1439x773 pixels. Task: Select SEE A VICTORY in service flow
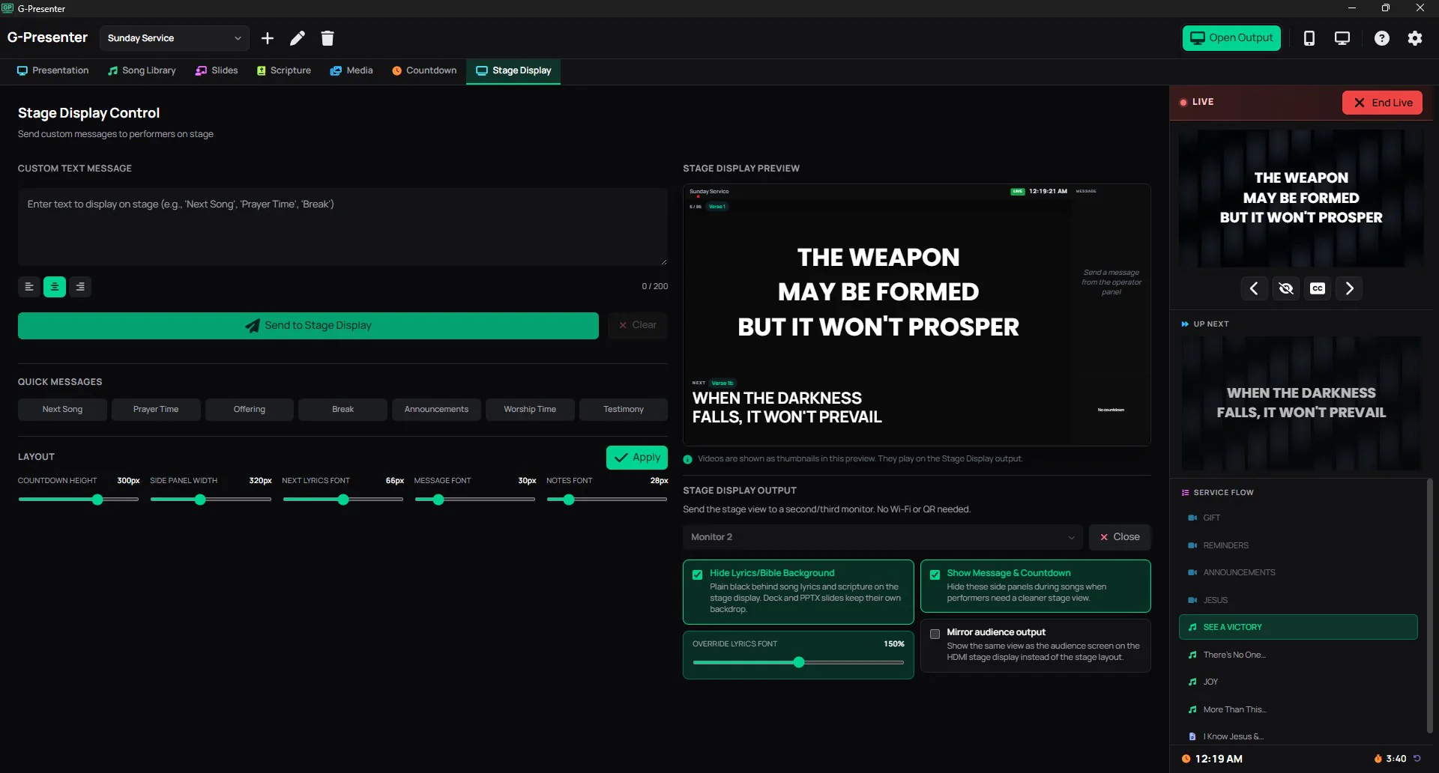(x=1298, y=628)
